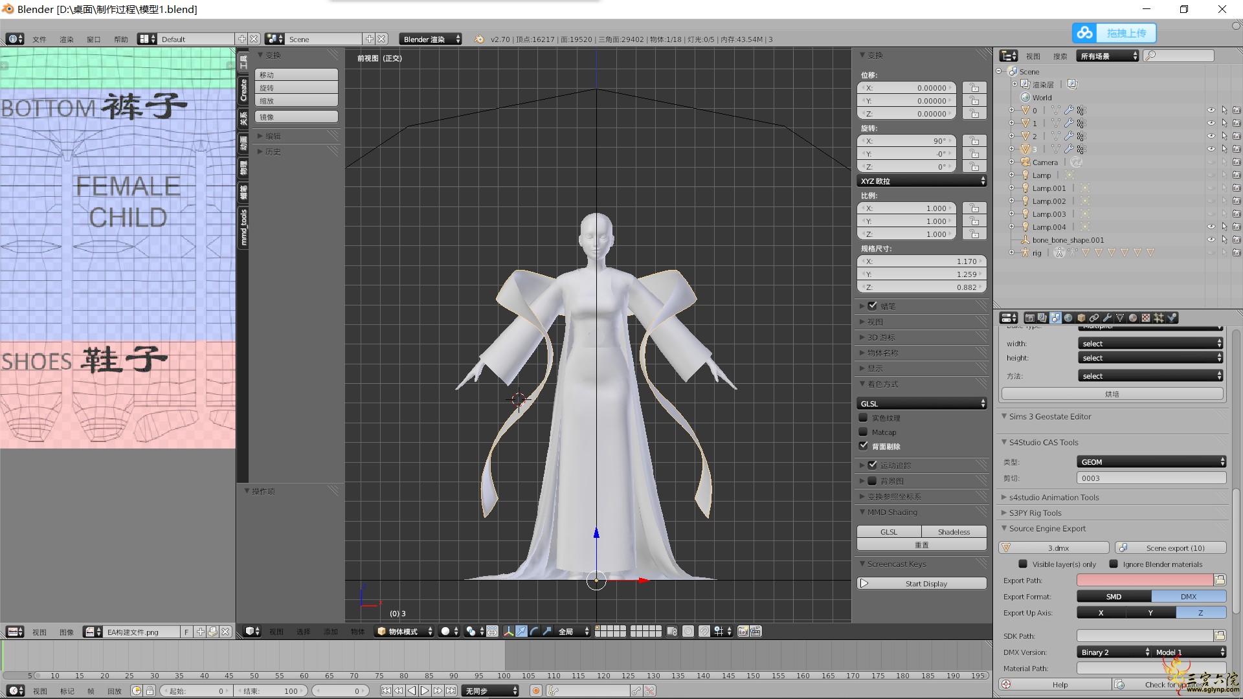Lock the X location lock icon
The width and height of the screenshot is (1243, 699).
974,87
